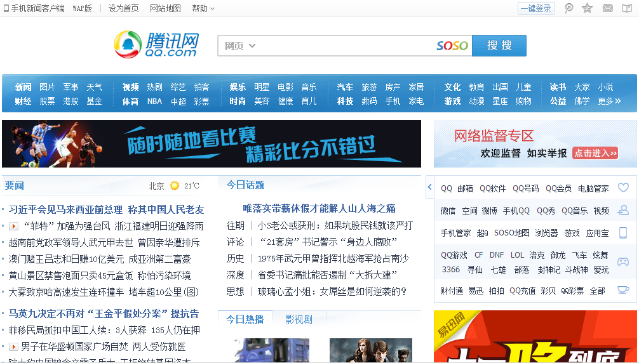The image size is (639, 363).
Task: Open the 网页 search type dropdown
Action: tap(240, 46)
